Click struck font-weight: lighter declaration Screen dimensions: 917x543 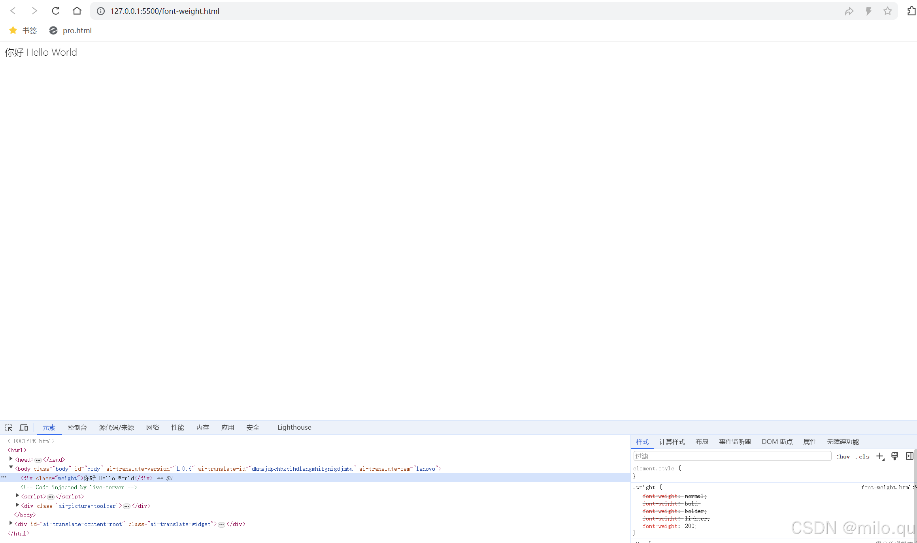pos(676,519)
